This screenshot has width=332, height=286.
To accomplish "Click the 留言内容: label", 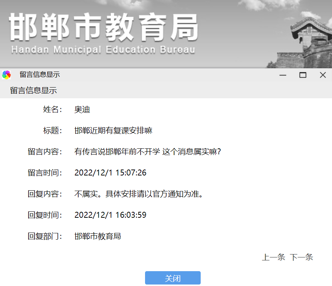I will coord(45,152).
